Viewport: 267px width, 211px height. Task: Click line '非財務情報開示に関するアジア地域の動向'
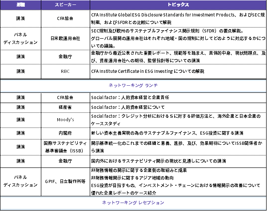(132, 178)
